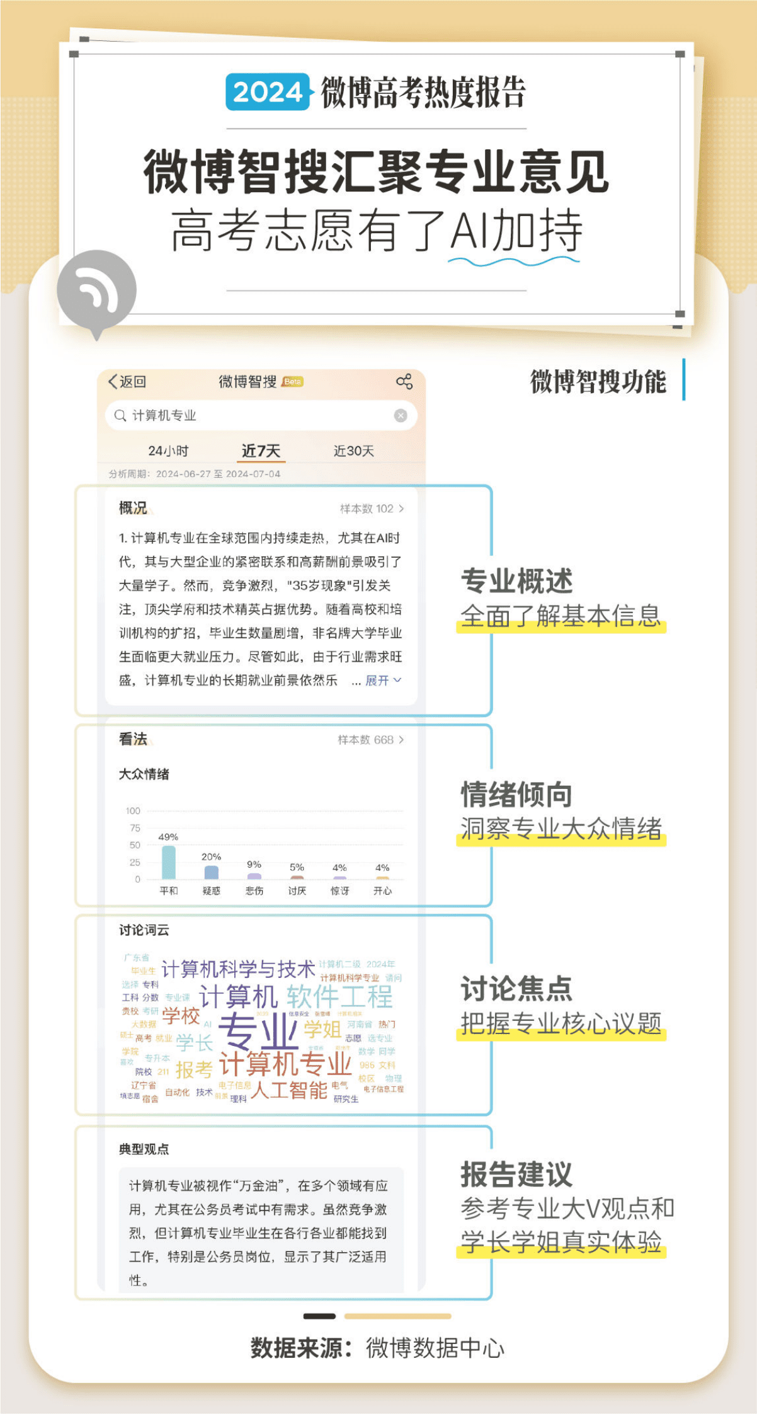The width and height of the screenshot is (757, 1414).
Task: Click the 大众情绪 label
Action: [x=144, y=774]
